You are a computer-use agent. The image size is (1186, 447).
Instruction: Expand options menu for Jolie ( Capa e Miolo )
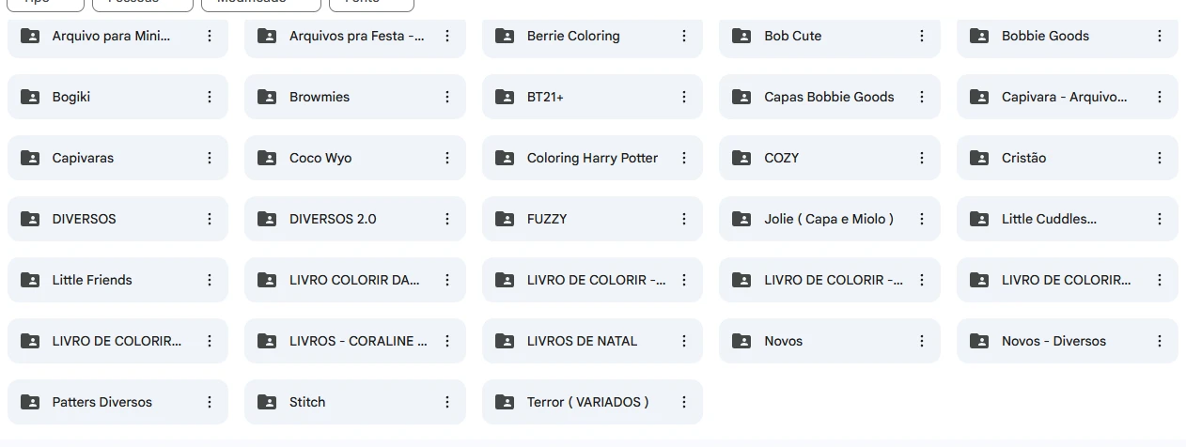922,219
